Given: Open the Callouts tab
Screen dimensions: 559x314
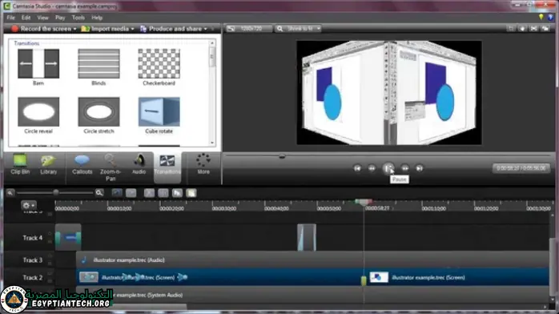Looking at the screenshot, I should point(82,164).
